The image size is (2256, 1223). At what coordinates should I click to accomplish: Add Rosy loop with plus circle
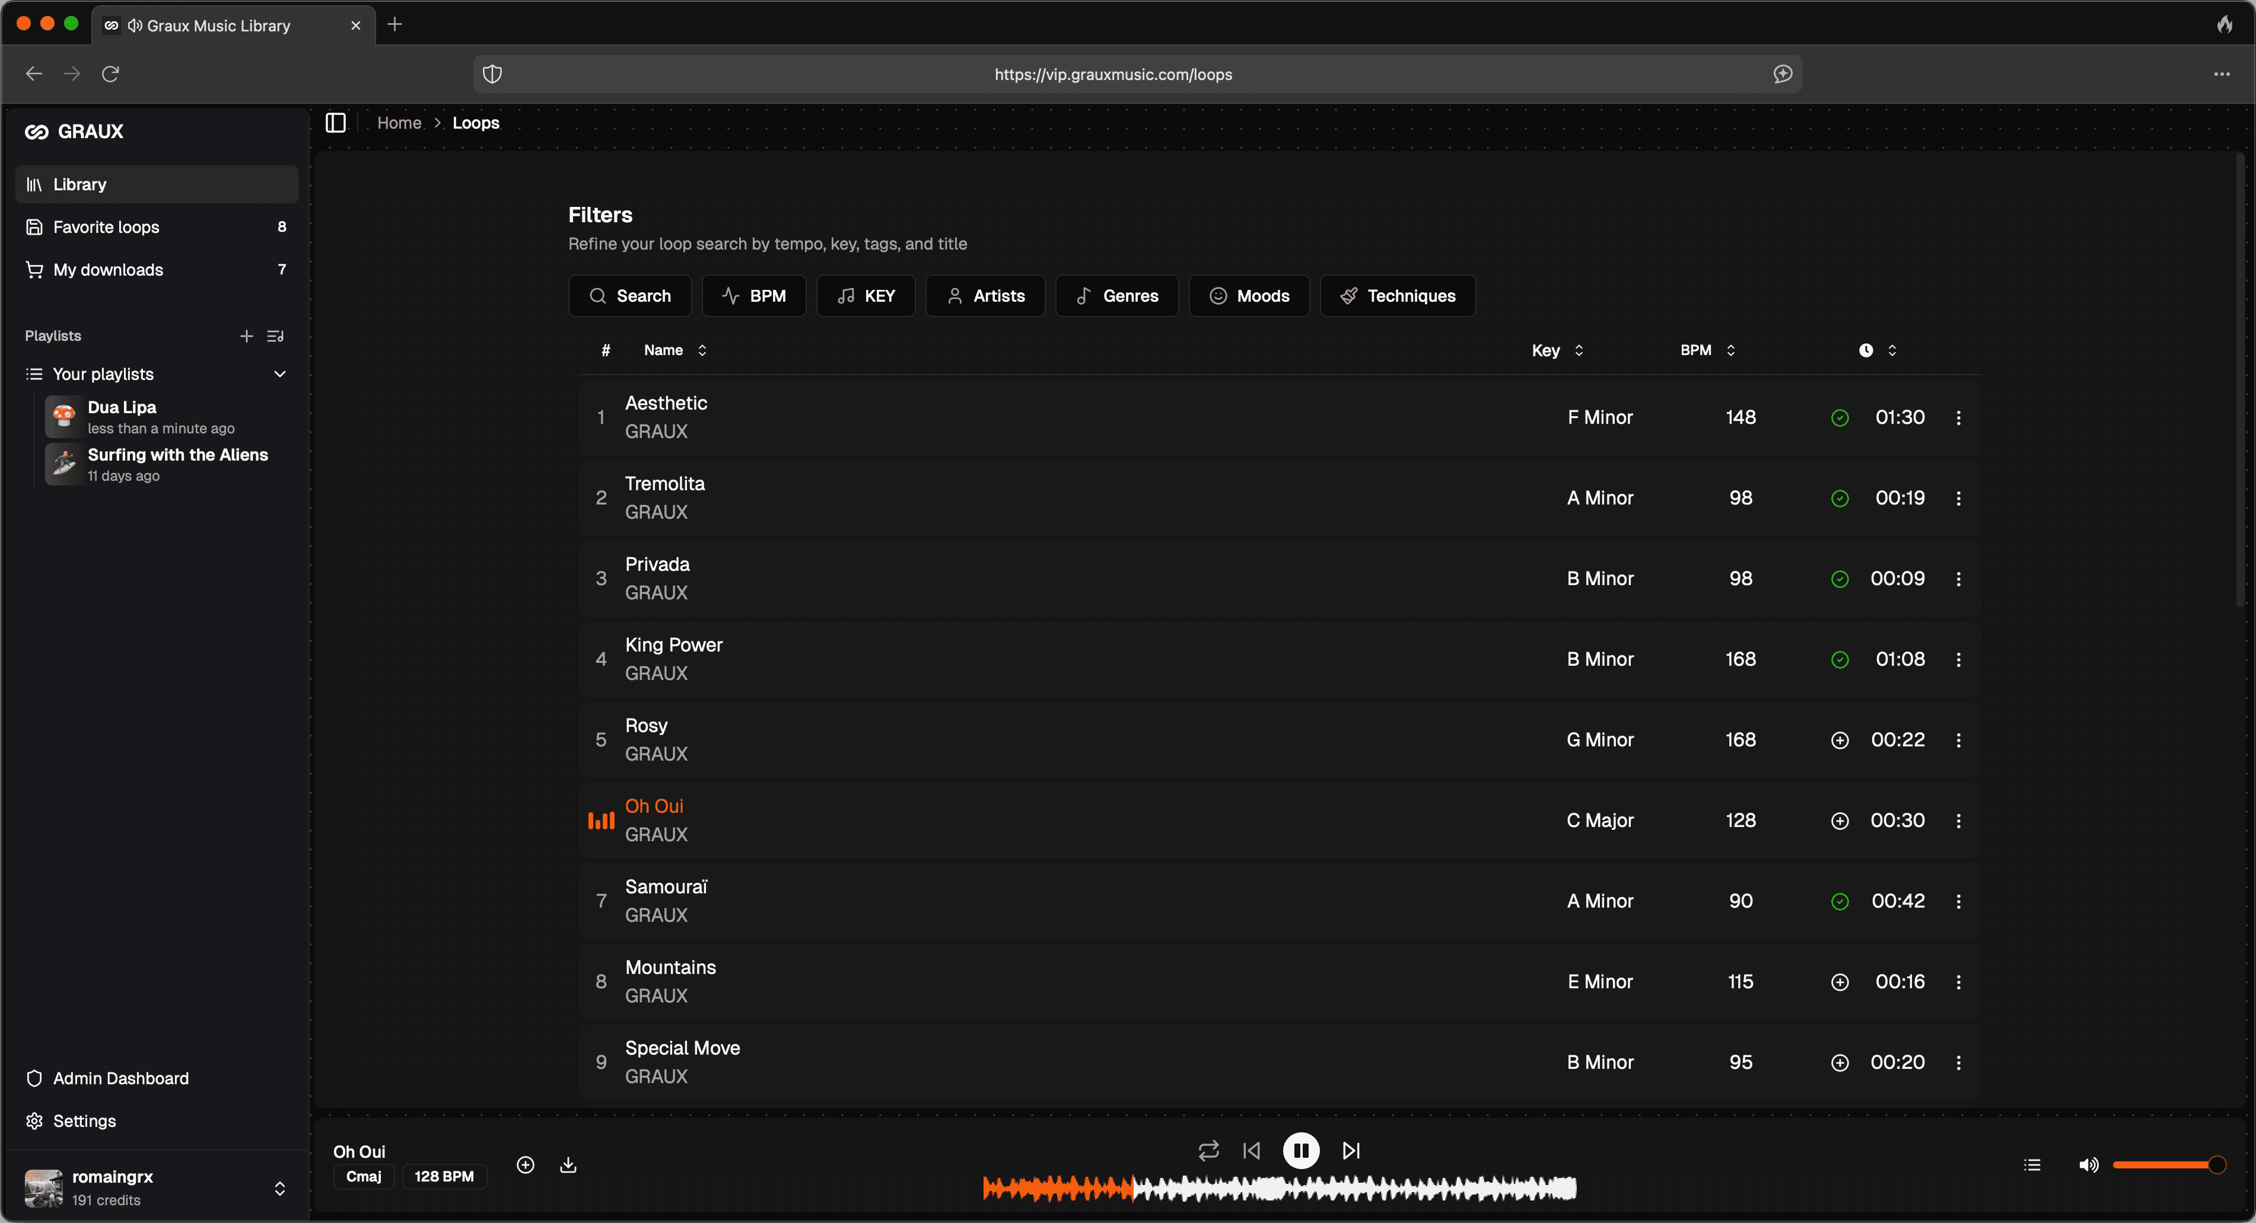pos(1840,740)
